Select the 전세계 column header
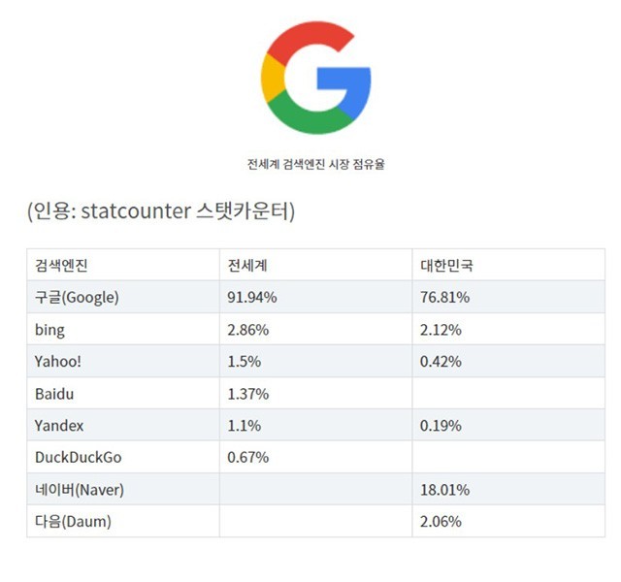The width and height of the screenshot is (621, 582). (x=247, y=265)
